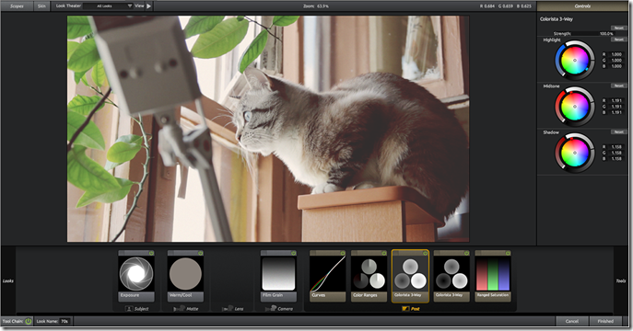The width and height of the screenshot is (633, 331).
Task: Reset the Shadow color wheel
Action: point(618,132)
